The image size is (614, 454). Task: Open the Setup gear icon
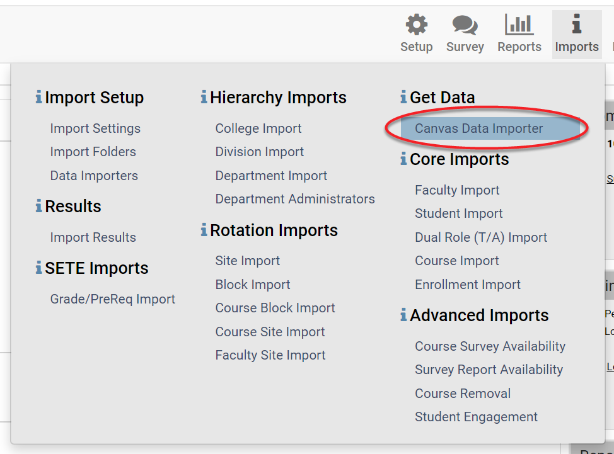click(416, 26)
